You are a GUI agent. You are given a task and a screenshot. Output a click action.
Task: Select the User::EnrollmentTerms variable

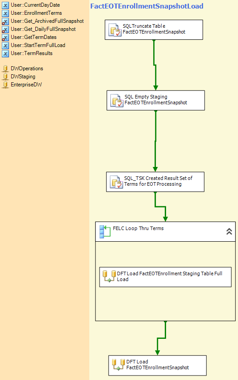click(36, 13)
